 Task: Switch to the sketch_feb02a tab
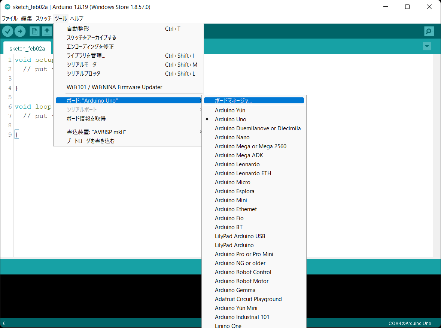(27, 48)
